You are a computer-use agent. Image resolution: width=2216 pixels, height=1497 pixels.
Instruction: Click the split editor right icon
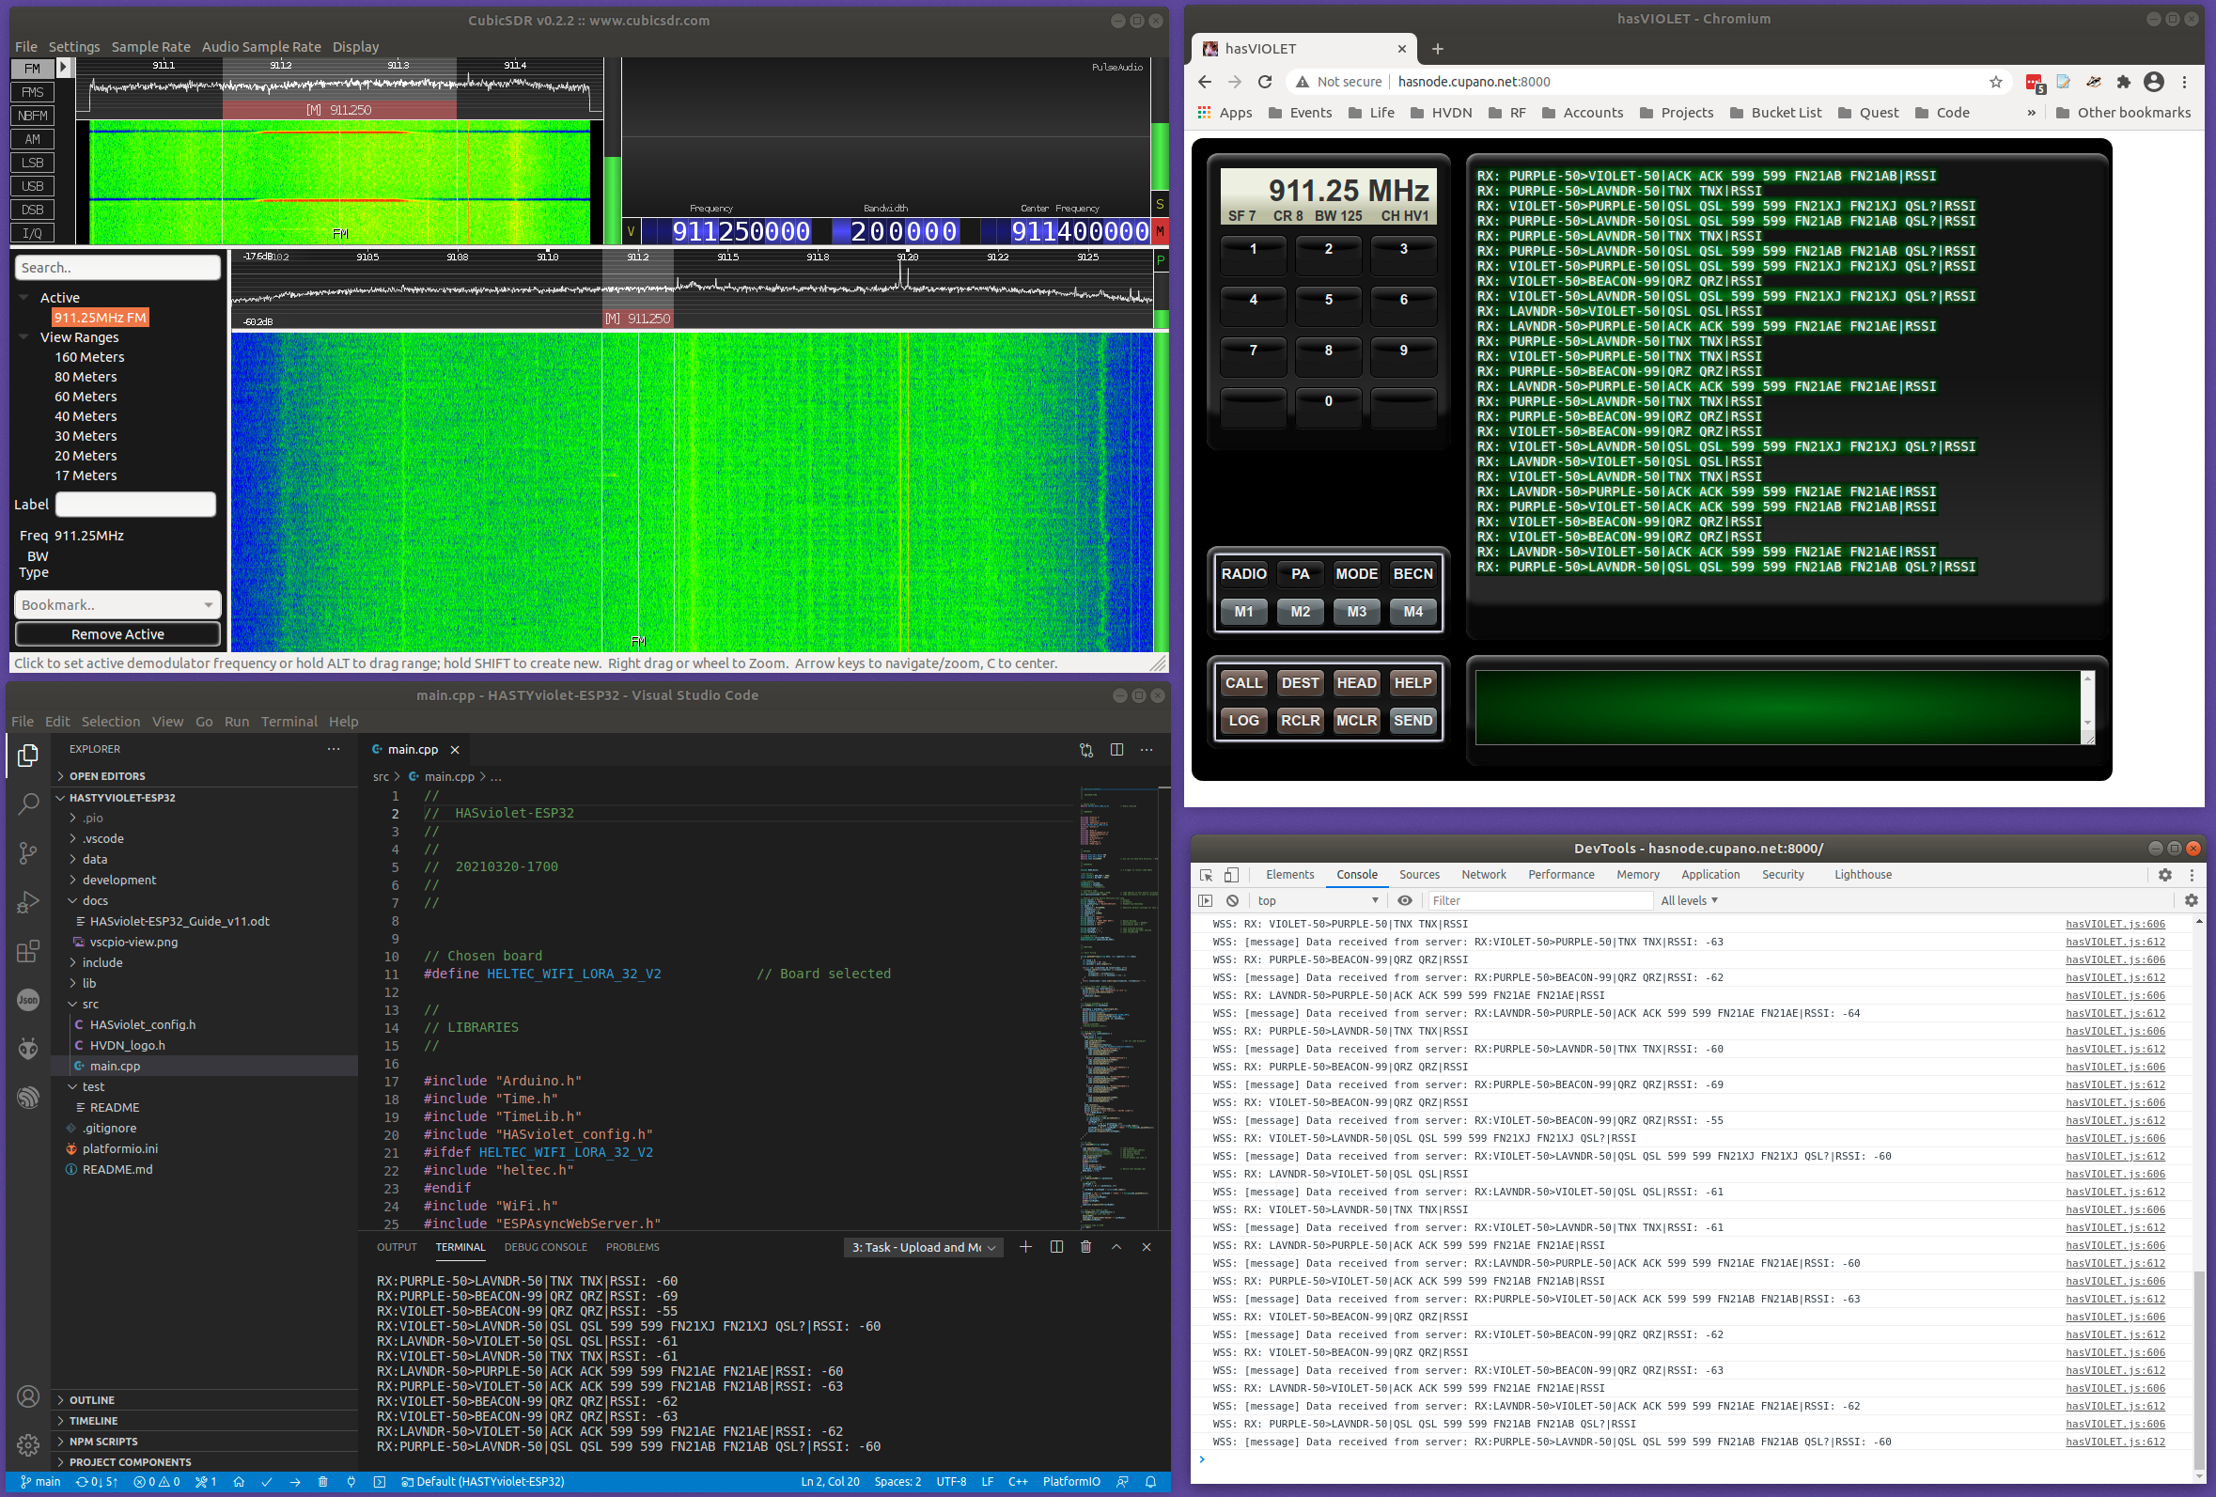coord(1116,750)
